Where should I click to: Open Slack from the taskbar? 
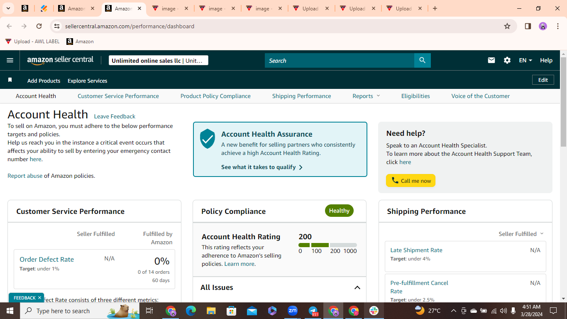tap(374, 311)
